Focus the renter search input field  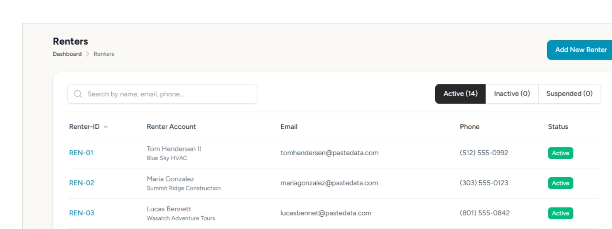pos(169,94)
